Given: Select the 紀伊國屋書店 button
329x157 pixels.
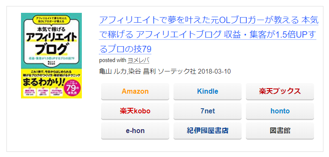Looking at the screenshot, I should 207,131.
